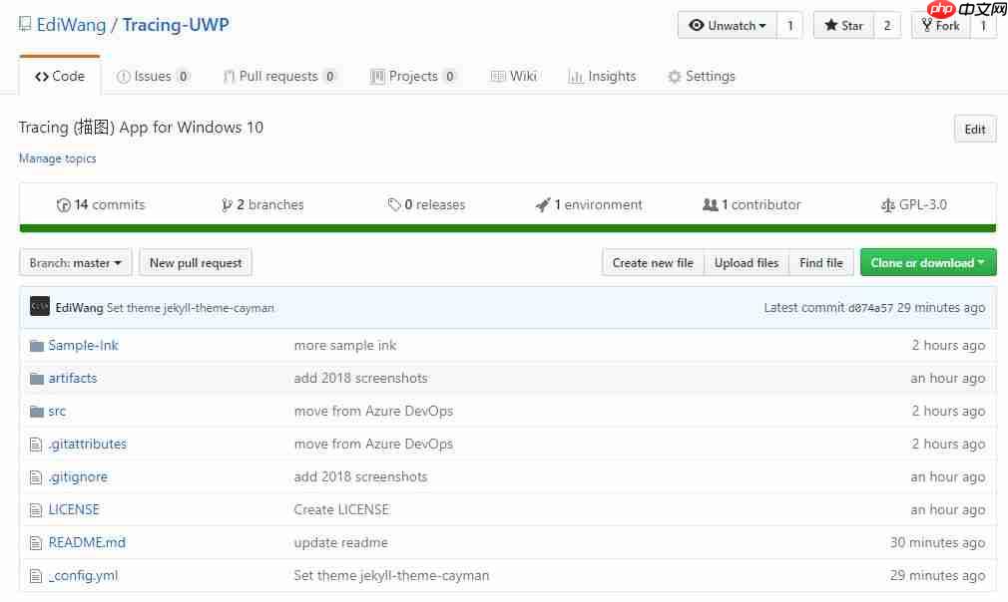Viewport: 1008px width, 602px height.
Task: Click the '2 branches' text
Action: coord(270,204)
